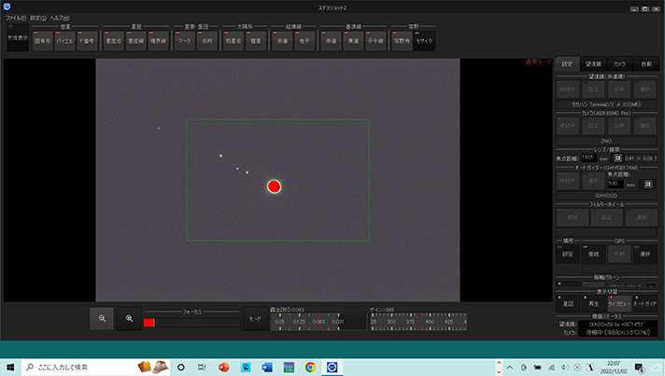Viewport: 665px width, 376px height.
Task: Launch Chrome from the taskbar
Action: click(x=310, y=367)
